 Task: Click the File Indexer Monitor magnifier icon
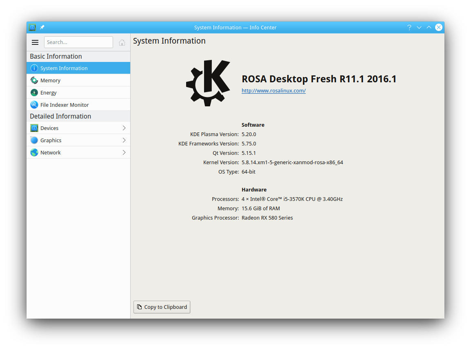coord(34,105)
